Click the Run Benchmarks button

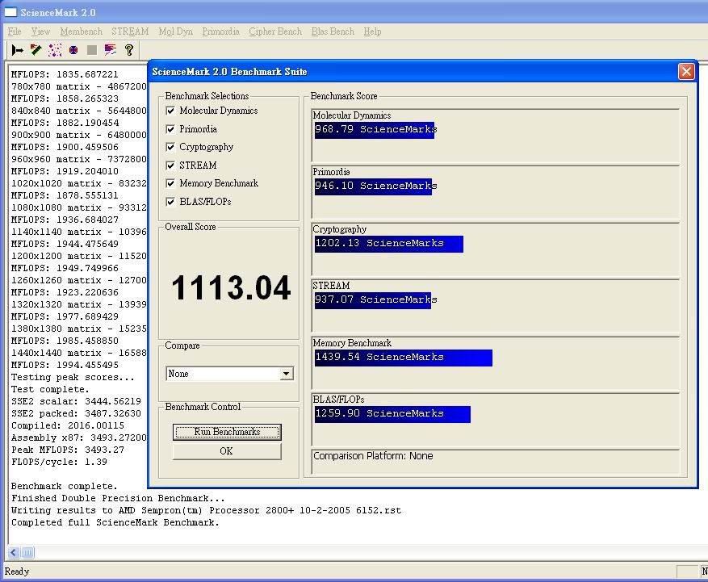click(x=227, y=432)
